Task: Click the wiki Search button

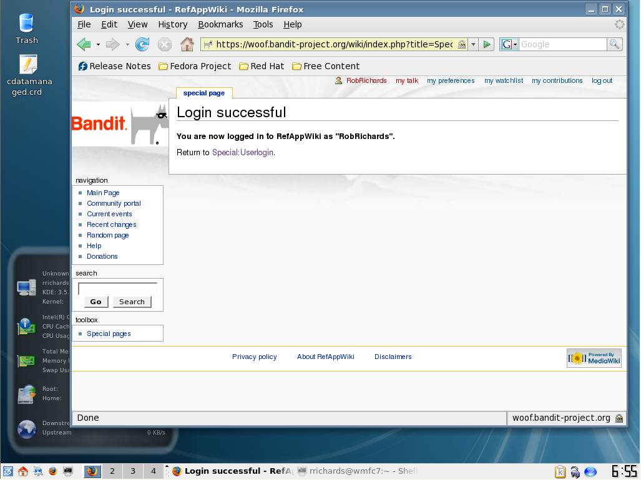Action: point(132,302)
